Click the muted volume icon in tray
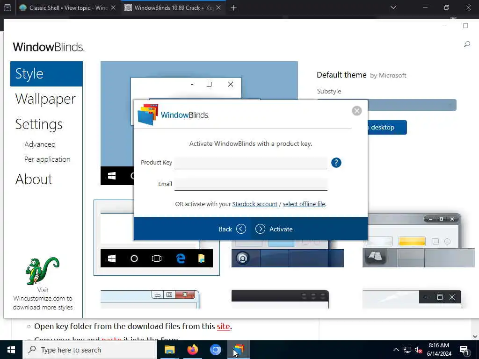479x359 pixels. tap(419, 350)
